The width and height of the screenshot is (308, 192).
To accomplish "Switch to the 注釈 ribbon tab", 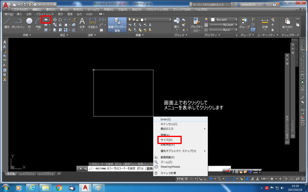I will (x=29, y=14).
